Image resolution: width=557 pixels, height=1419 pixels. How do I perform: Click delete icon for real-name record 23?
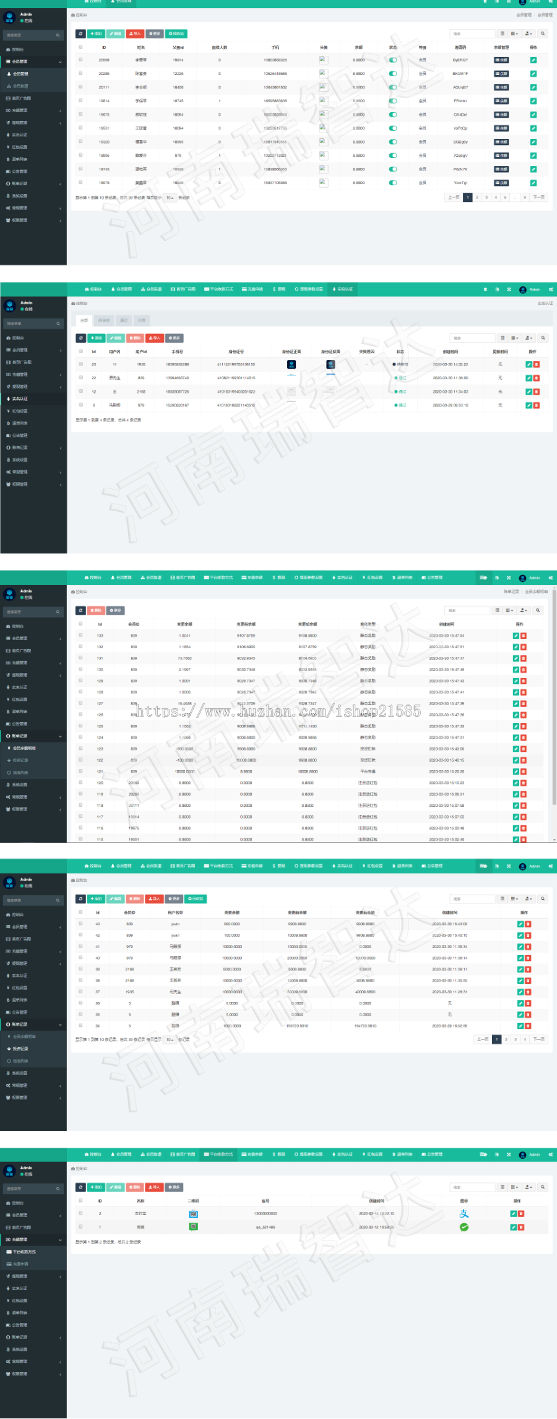tap(537, 364)
